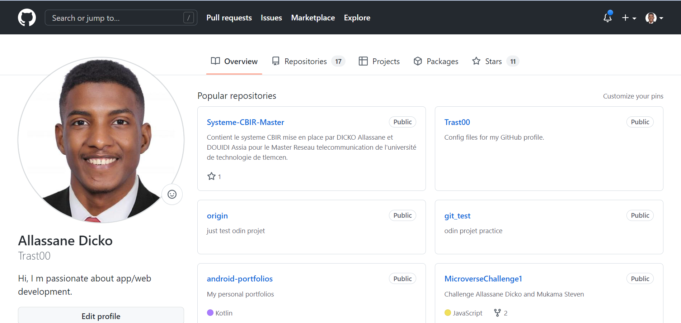Click the GitHub Octocat logo
This screenshot has height=323, width=681.
click(x=27, y=18)
